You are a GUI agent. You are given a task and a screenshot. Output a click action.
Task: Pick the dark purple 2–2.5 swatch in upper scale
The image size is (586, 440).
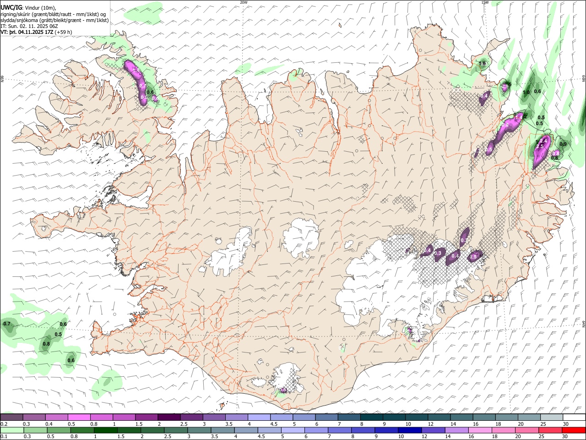(169, 417)
